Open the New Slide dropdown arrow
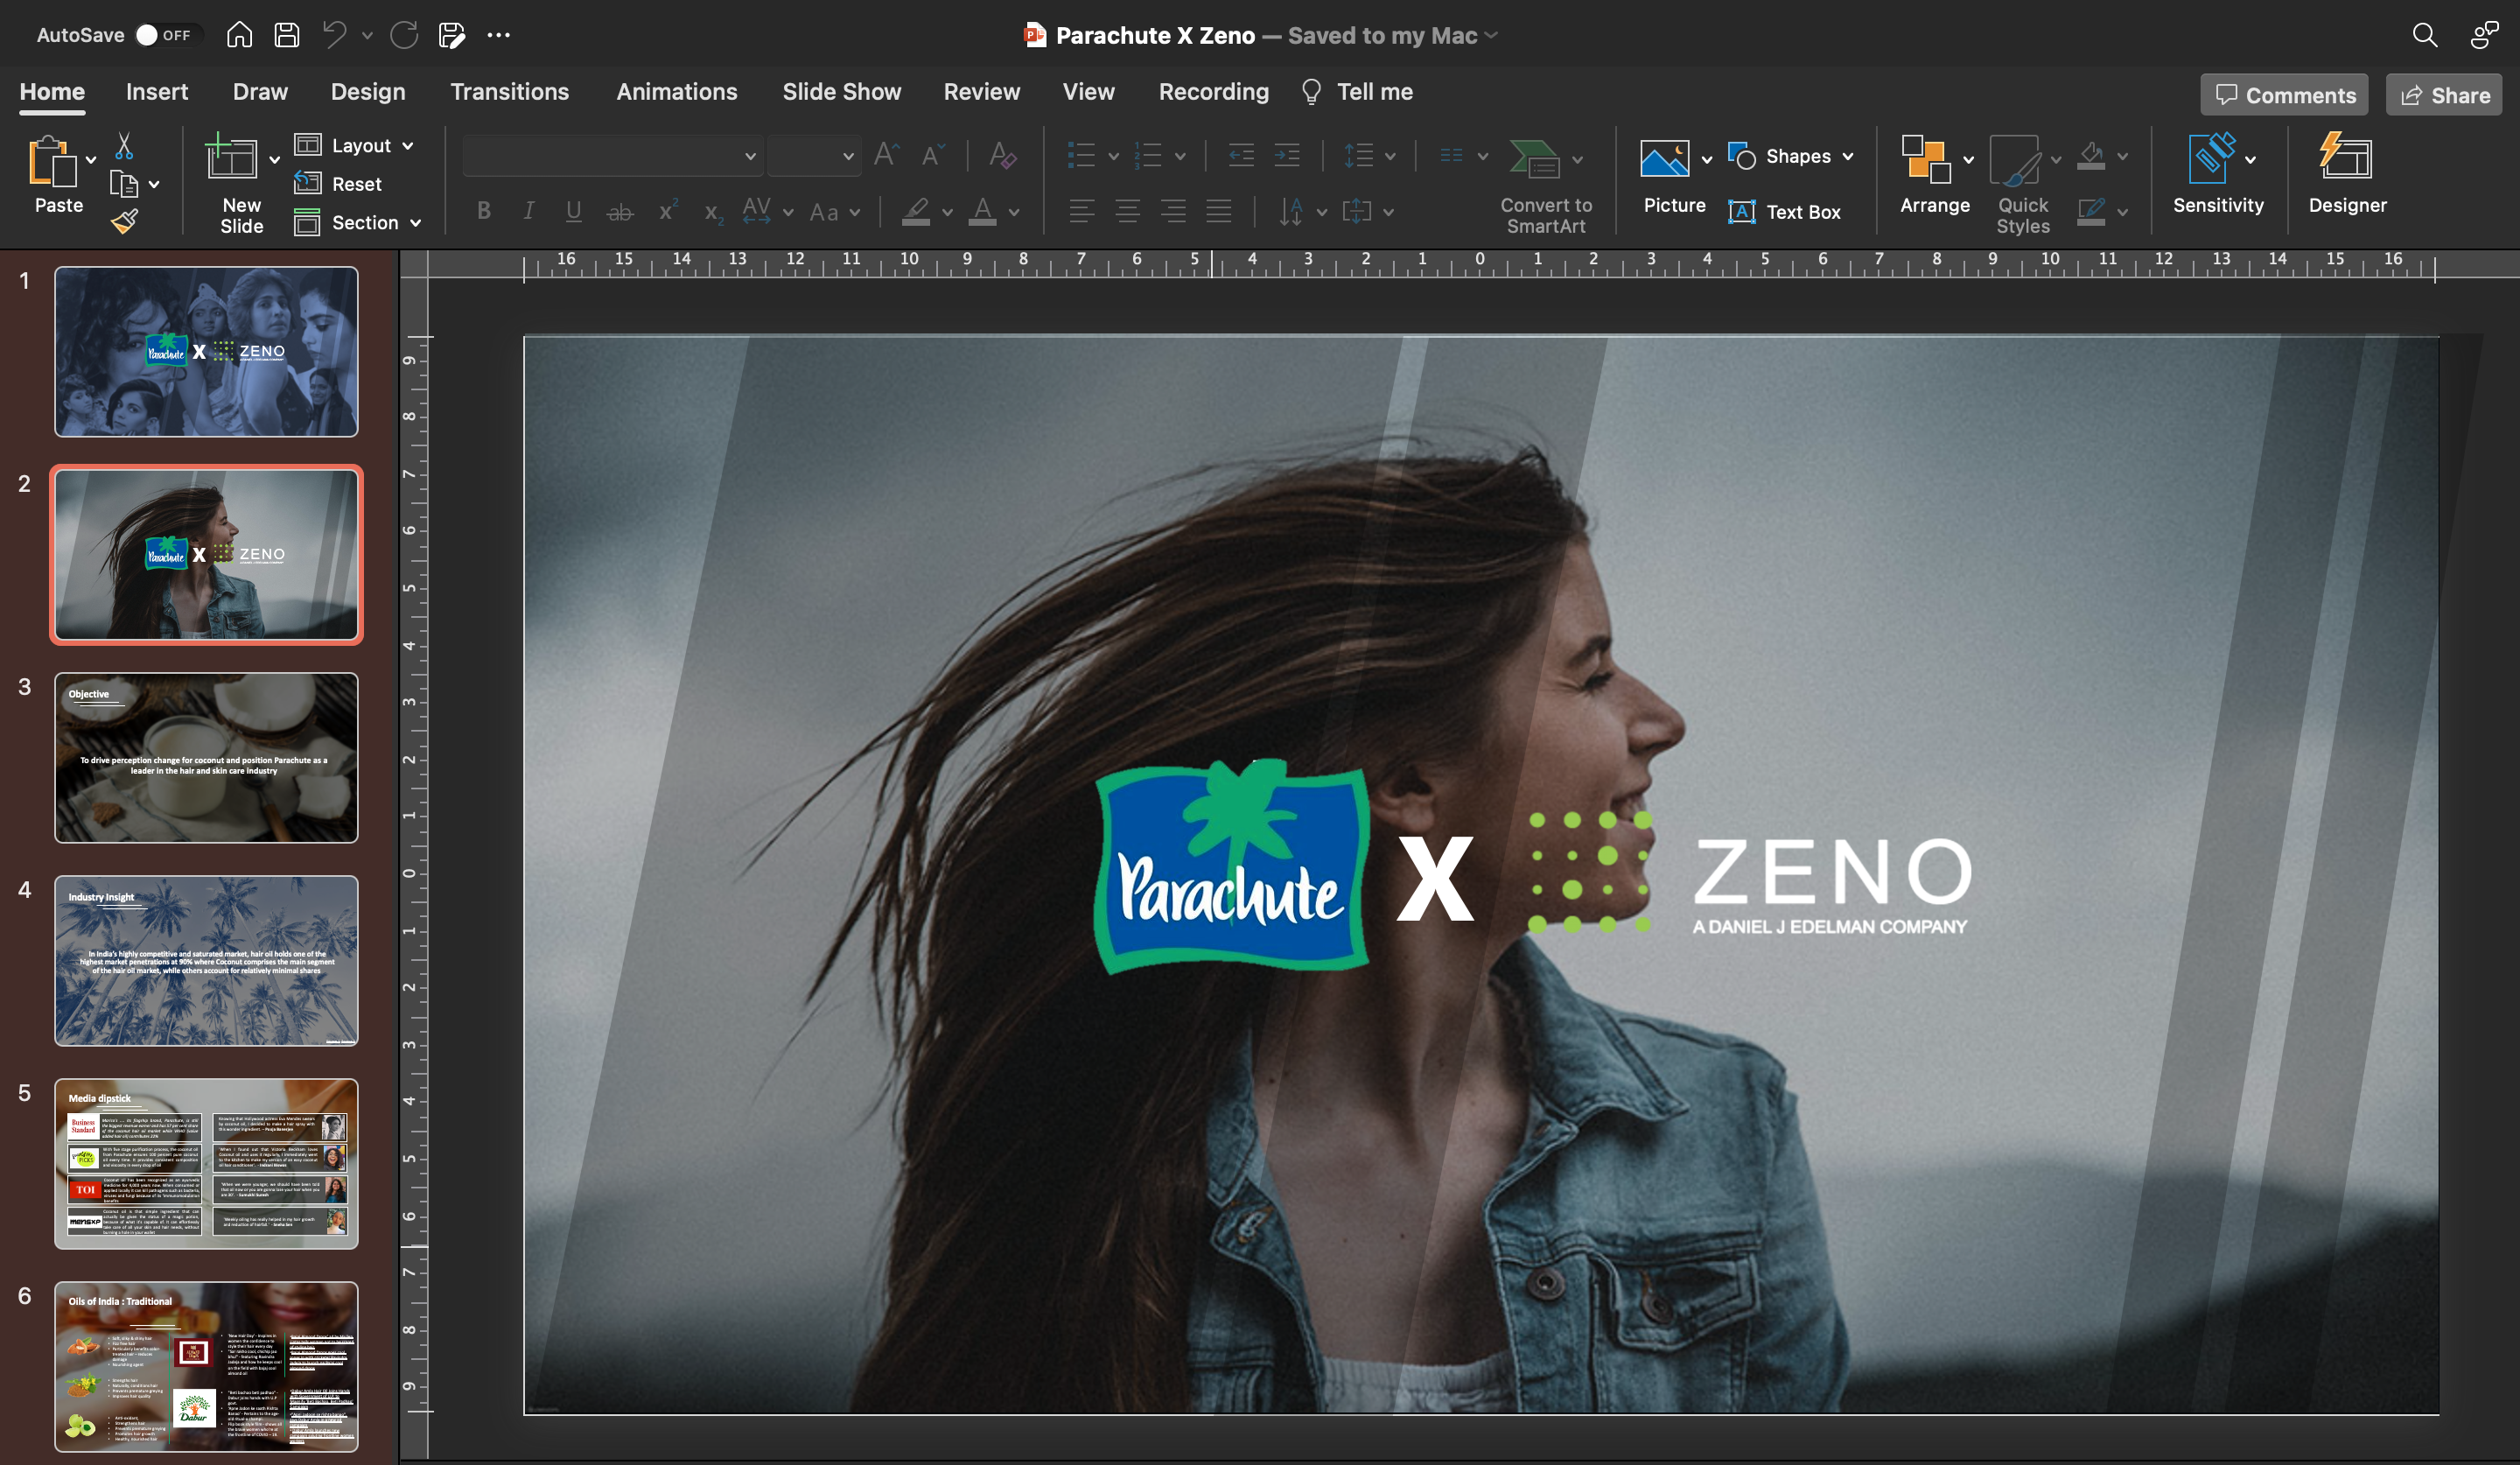 (x=274, y=159)
